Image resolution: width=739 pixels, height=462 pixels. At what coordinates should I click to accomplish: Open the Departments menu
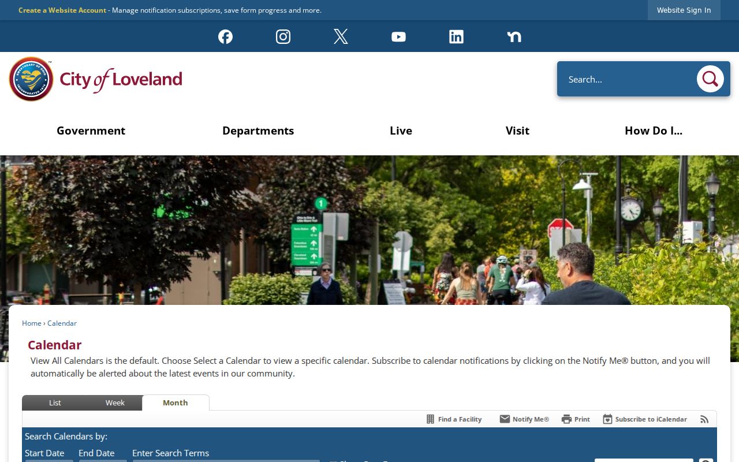258,131
